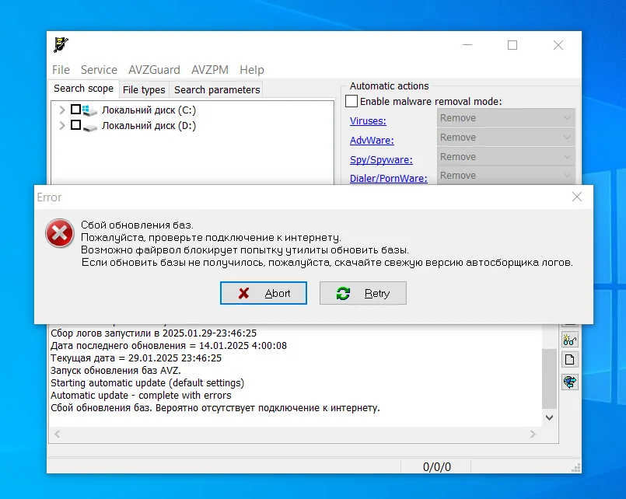
Task: Click the globe update icon in sidebar
Action: click(x=570, y=382)
